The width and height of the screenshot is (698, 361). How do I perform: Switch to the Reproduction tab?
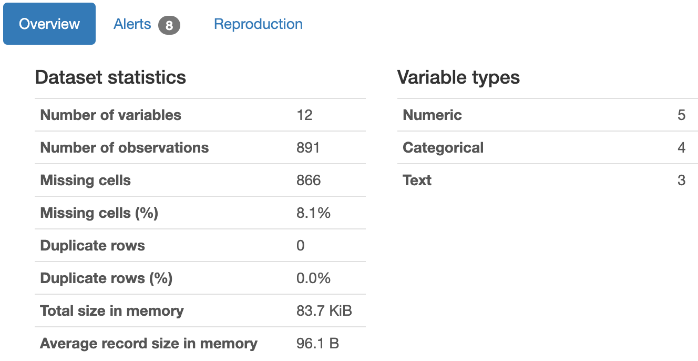pos(258,24)
